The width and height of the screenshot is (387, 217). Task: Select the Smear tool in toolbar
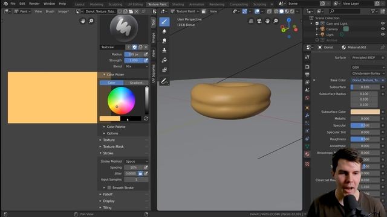[x=164, y=41]
